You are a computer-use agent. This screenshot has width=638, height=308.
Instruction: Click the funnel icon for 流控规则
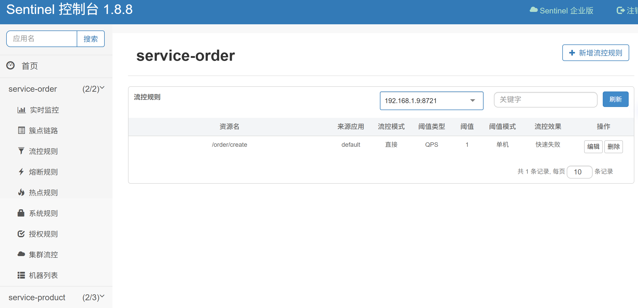point(21,151)
